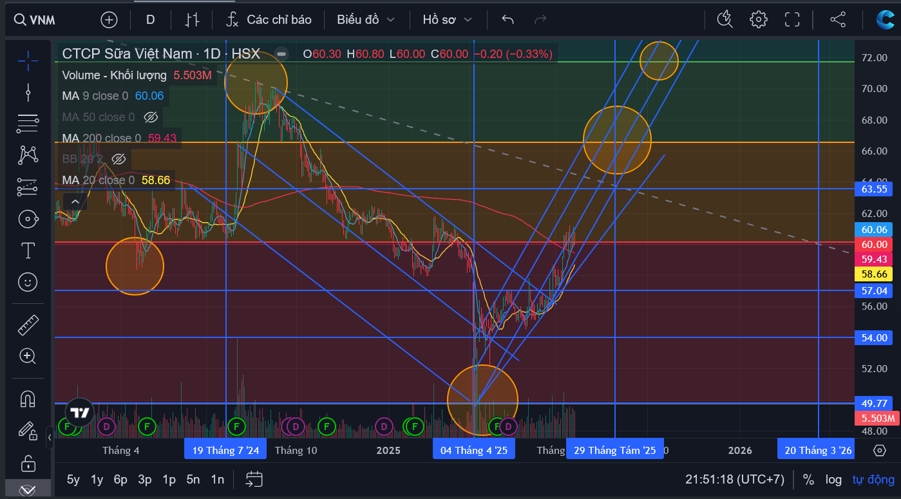Select the chart patterns drawing tool
The image size is (901, 499).
[x=28, y=155]
